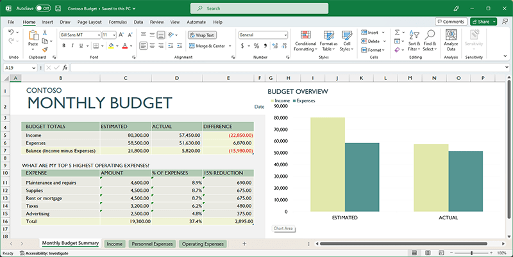Click the AutoSum sigma icon
The height and width of the screenshot is (257, 513).
tap(398, 32)
